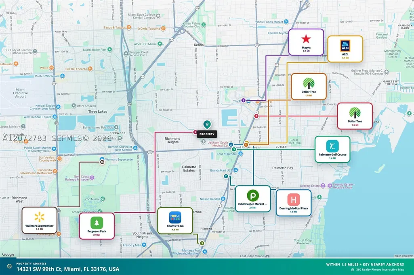Click the Zoo Miami map pin
Viewport: 414px width, 275px height.
tap(103, 199)
